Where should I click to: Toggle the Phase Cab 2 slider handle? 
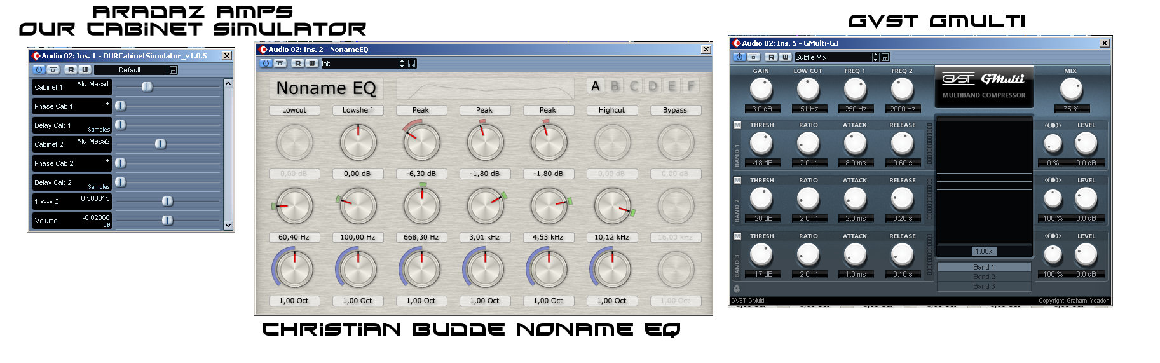(x=120, y=163)
